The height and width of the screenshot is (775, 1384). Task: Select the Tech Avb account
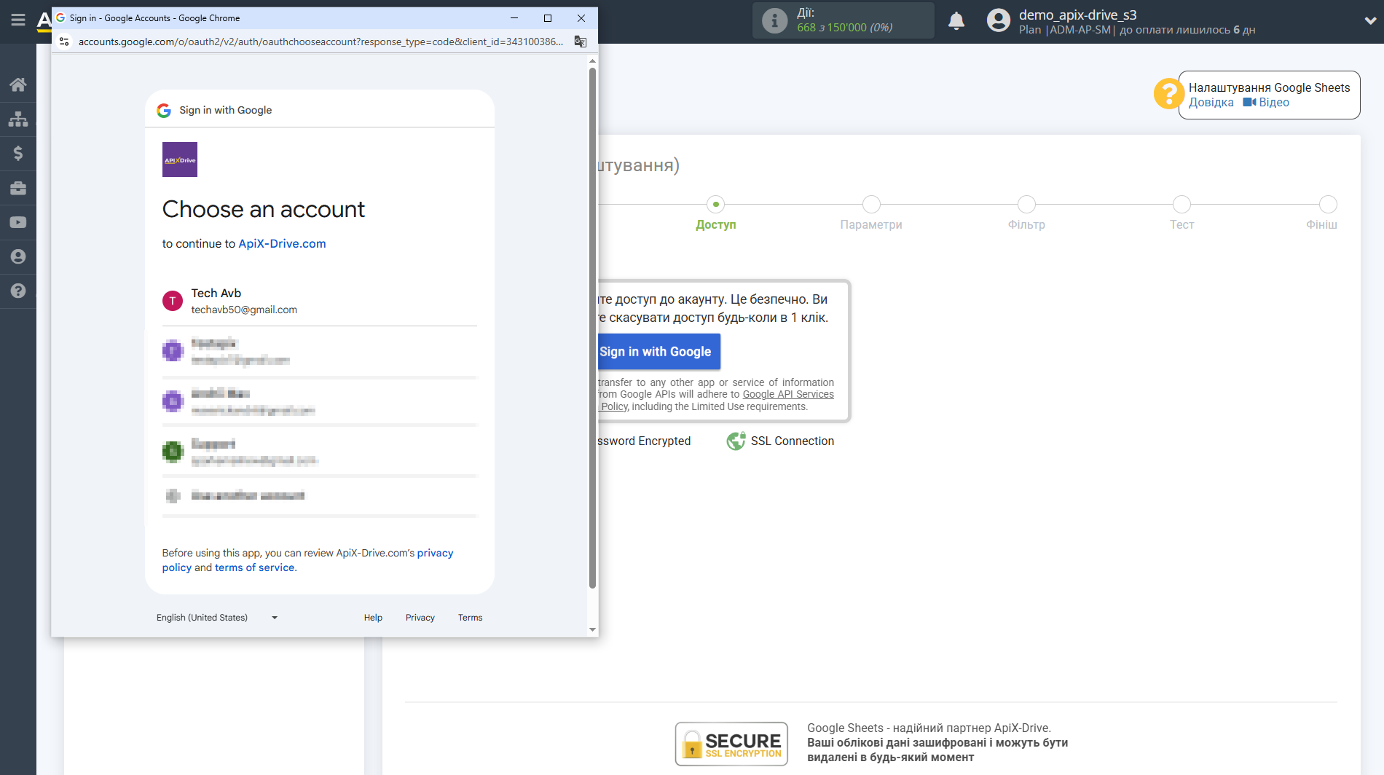point(320,301)
